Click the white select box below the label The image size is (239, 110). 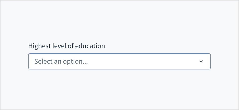tap(119, 61)
